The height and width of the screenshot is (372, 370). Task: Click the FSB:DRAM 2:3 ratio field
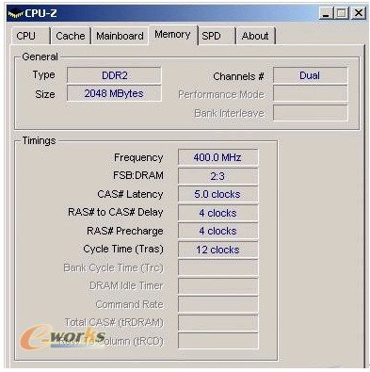click(217, 176)
